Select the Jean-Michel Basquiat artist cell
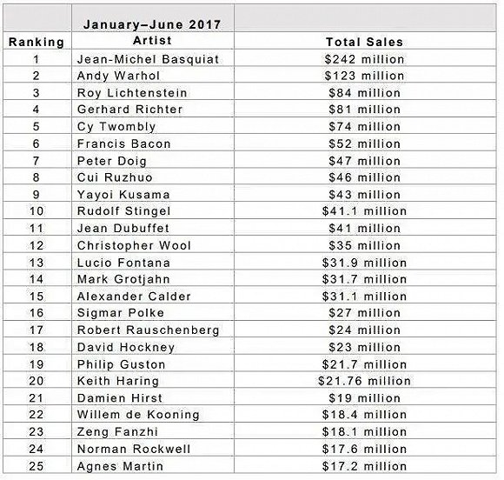Image resolution: width=504 pixels, height=480 pixels. [153, 58]
